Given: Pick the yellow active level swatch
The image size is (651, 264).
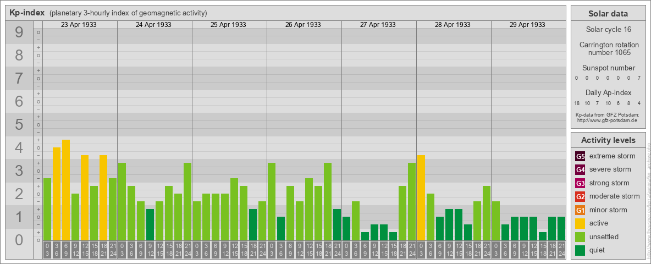Looking at the screenshot, I should pyautogui.click(x=580, y=223).
